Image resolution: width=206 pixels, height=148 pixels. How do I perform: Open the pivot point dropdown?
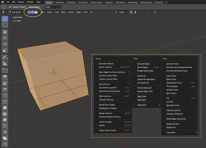(156, 12)
